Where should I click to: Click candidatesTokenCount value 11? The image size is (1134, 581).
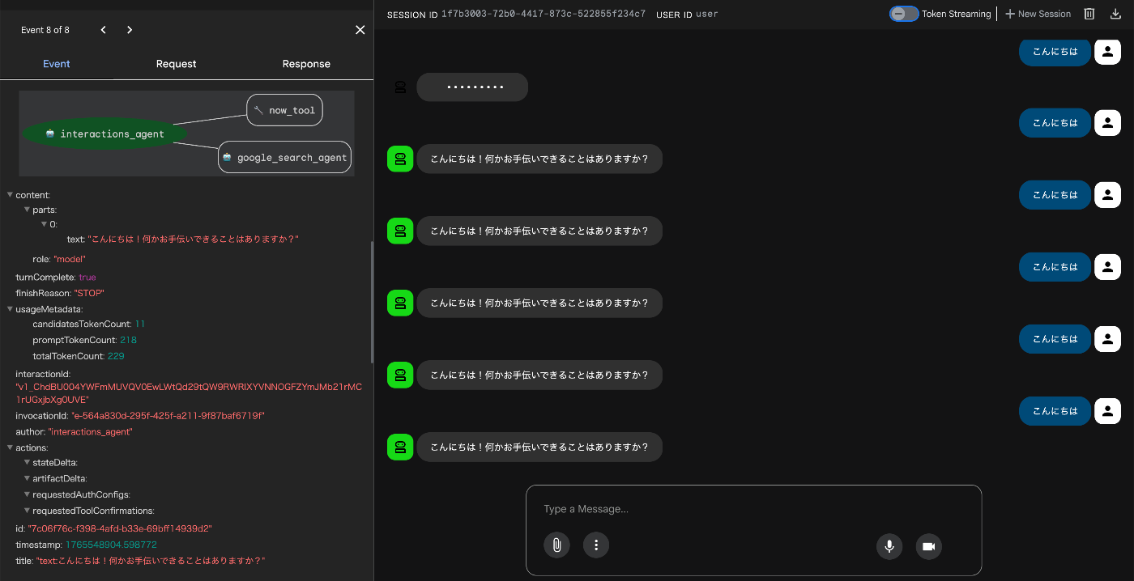click(x=140, y=324)
